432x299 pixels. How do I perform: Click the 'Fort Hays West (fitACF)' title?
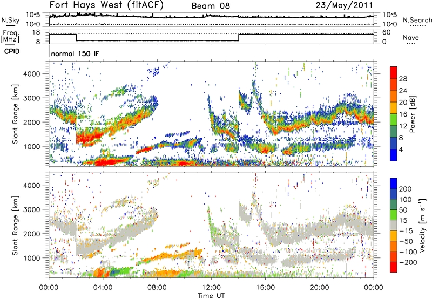pos(106,5)
